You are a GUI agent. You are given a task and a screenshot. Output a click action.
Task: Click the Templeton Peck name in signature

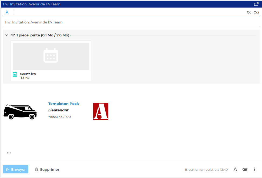click(x=63, y=104)
